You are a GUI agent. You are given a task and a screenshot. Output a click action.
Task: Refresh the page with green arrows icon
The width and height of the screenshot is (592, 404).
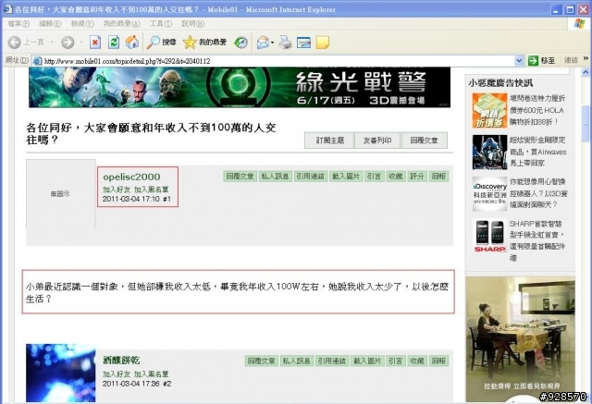114,43
